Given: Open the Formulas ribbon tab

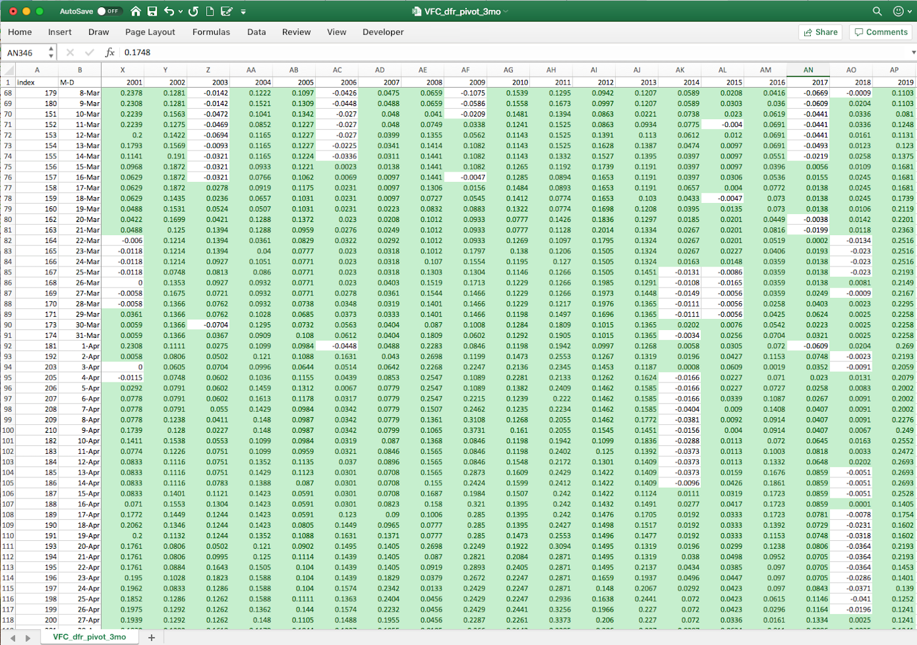Looking at the screenshot, I should click(211, 32).
